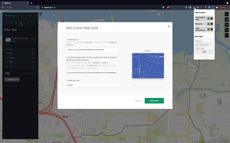Toggle visibility of the Label map layer
This screenshot has height=143, width=230.
tap(6, 49)
